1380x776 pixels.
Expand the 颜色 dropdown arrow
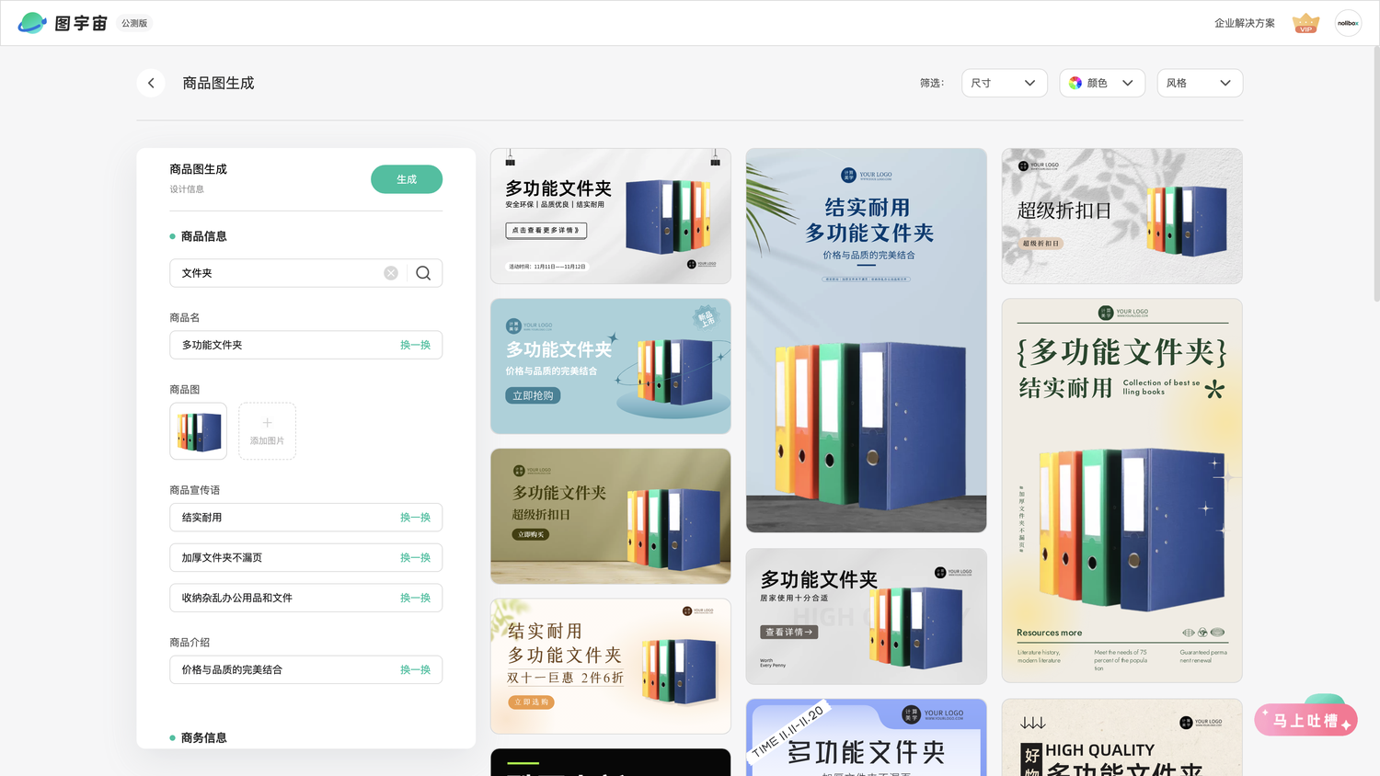(x=1128, y=83)
